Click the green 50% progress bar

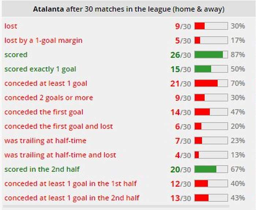[x=211, y=69]
